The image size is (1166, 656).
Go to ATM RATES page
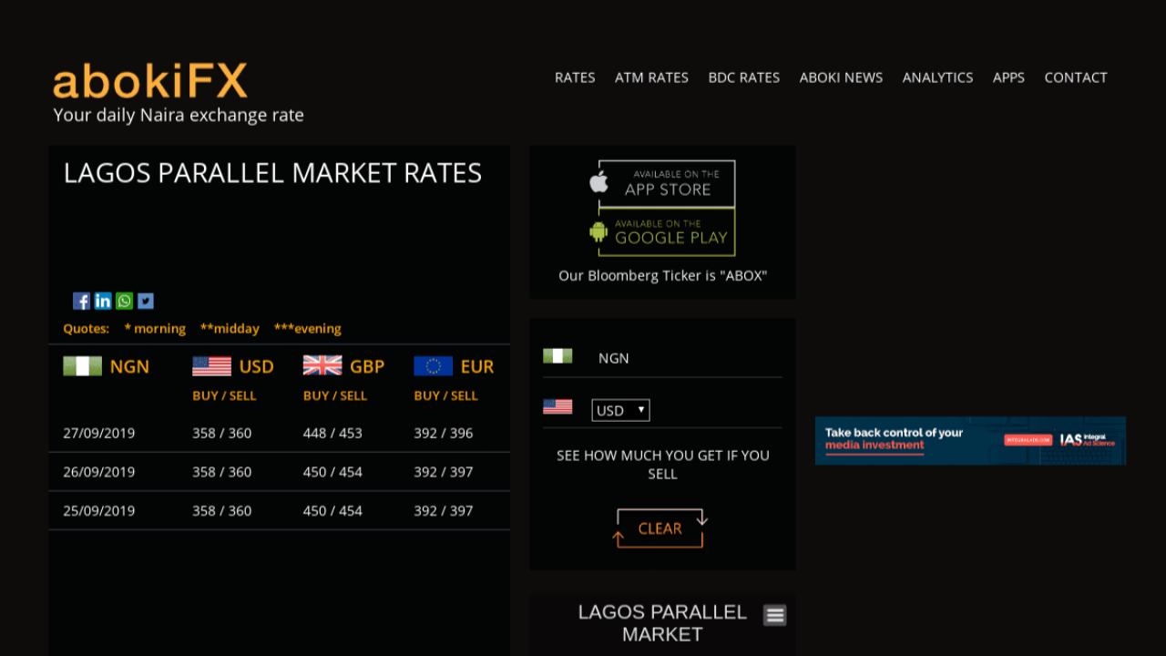click(651, 77)
